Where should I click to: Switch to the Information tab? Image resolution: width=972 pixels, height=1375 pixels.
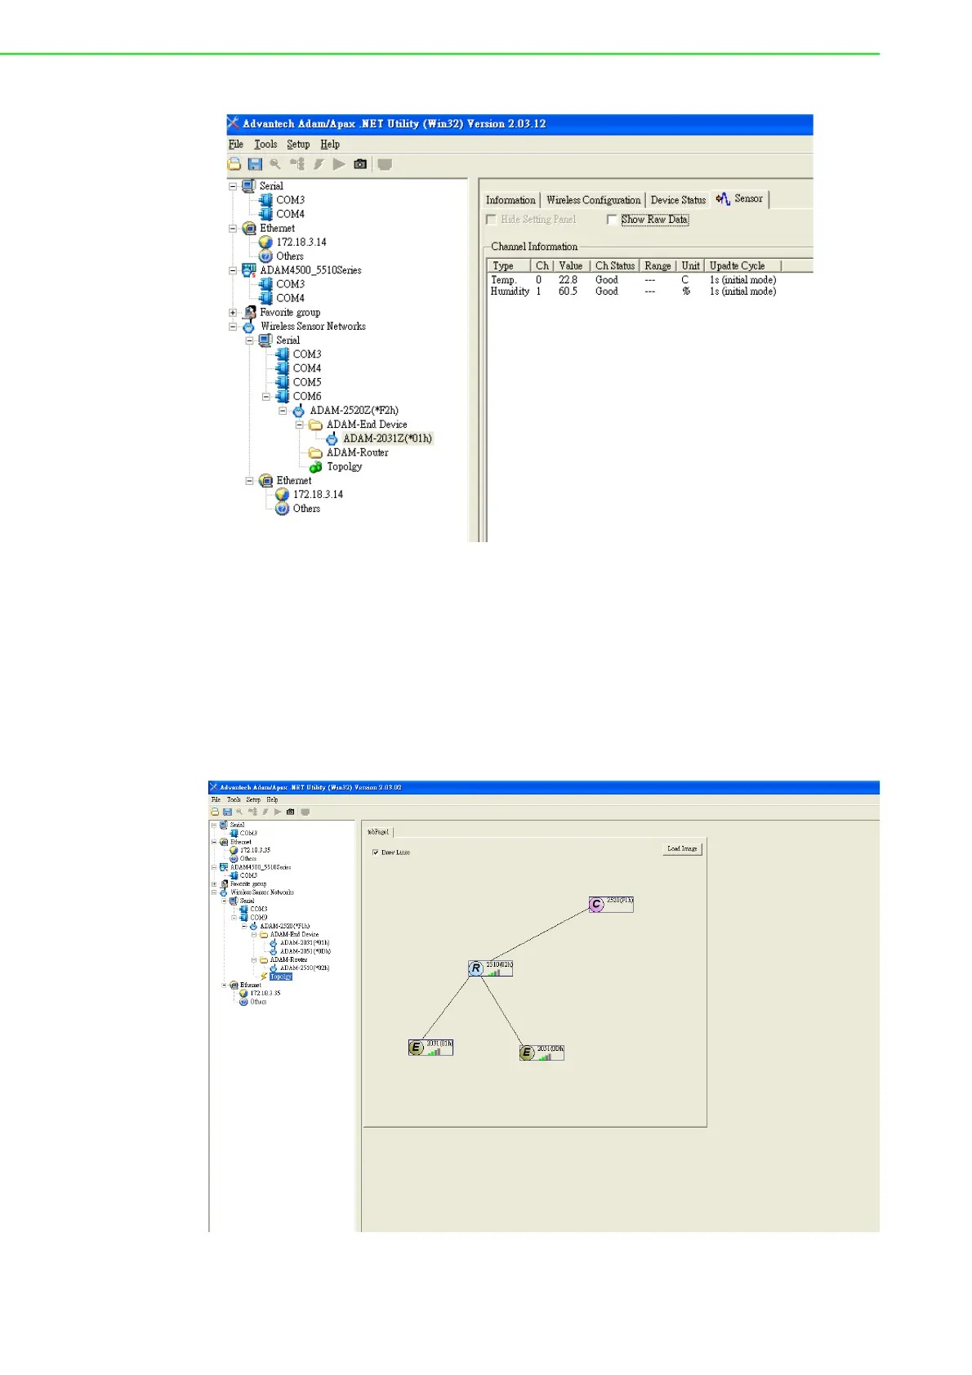click(511, 200)
